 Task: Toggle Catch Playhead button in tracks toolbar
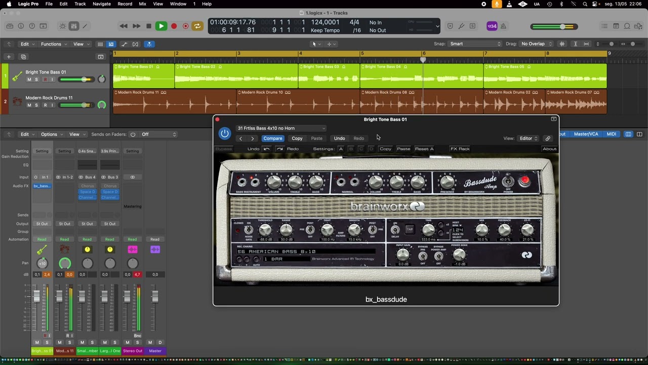coord(149,44)
